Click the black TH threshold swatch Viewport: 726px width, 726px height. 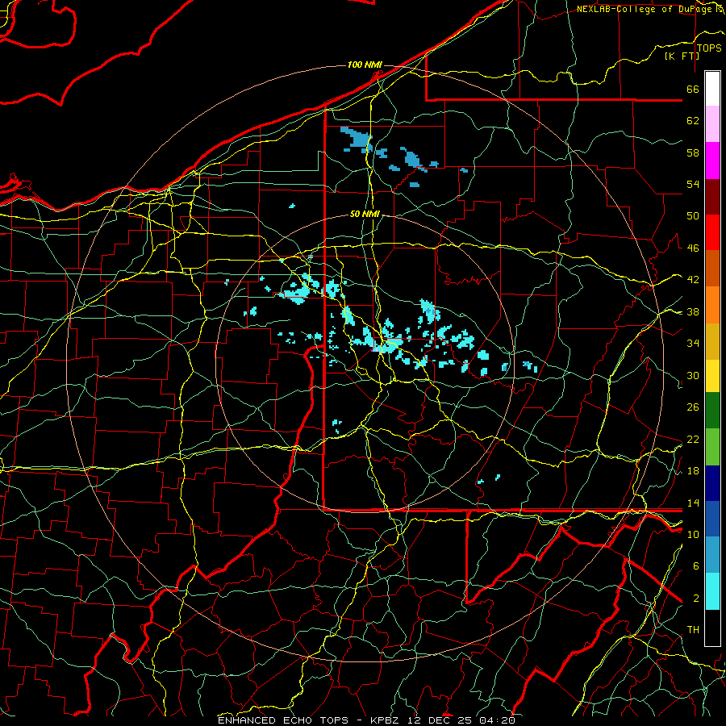point(712,628)
